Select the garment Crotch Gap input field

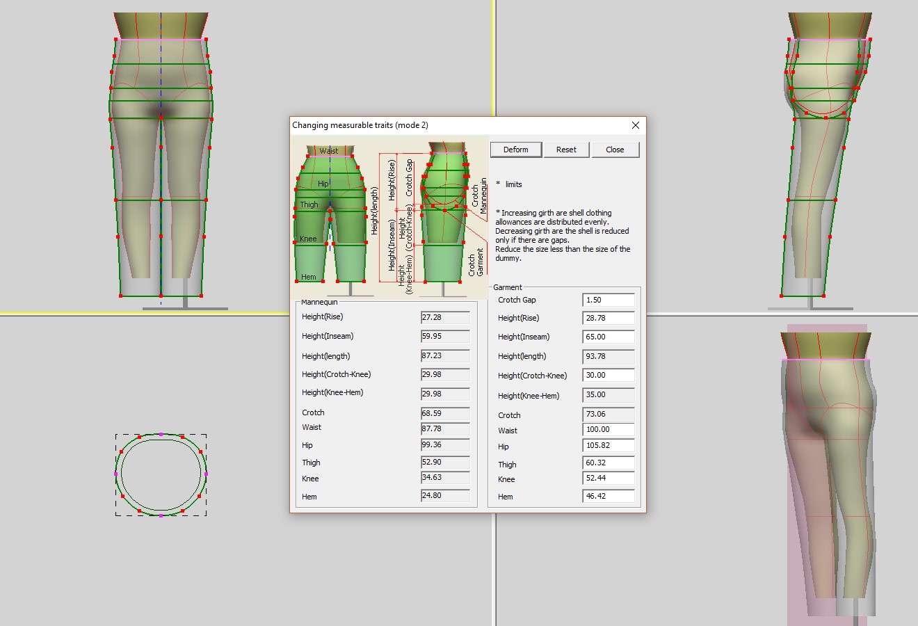pyautogui.click(x=608, y=300)
